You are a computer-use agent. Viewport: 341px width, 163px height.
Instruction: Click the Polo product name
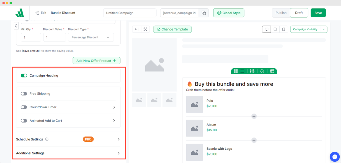[210, 101]
